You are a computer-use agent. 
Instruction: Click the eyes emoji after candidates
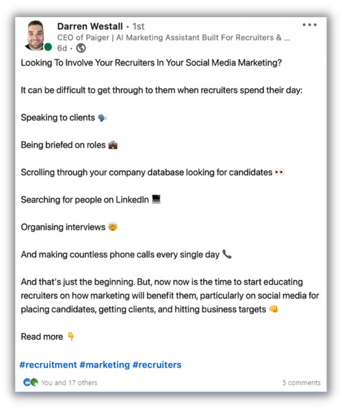pos(280,172)
